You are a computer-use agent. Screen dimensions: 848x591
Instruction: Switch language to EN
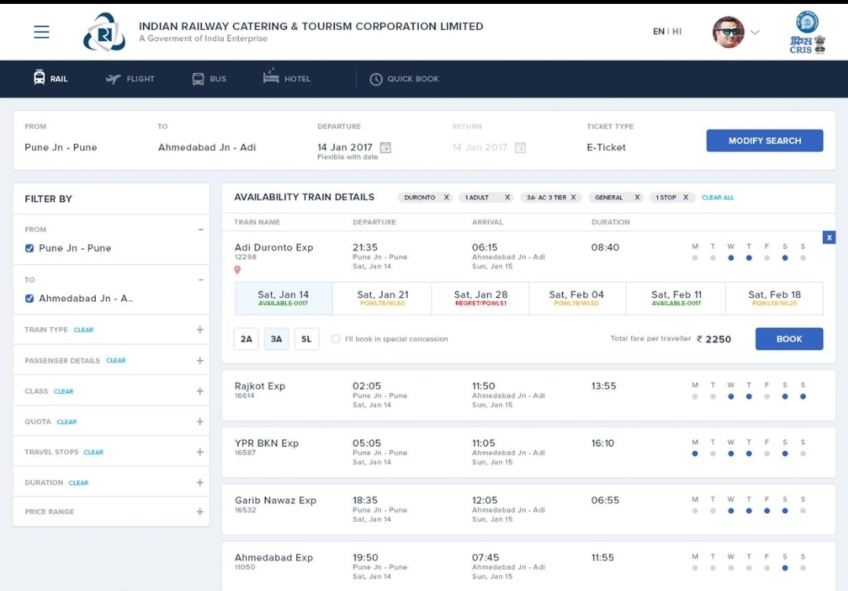(x=658, y=31)
